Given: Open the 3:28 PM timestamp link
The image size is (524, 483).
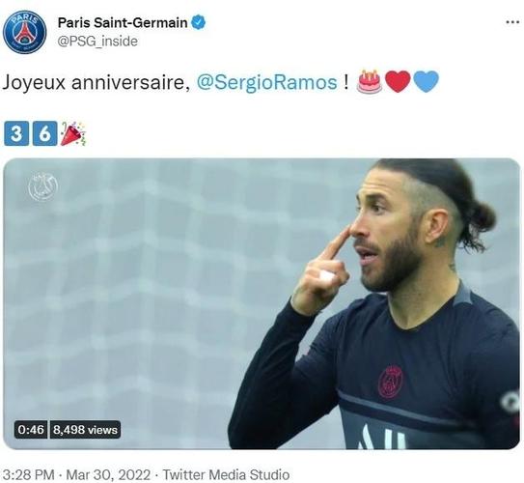Looking at the screenshot, I should pos(28,474).
